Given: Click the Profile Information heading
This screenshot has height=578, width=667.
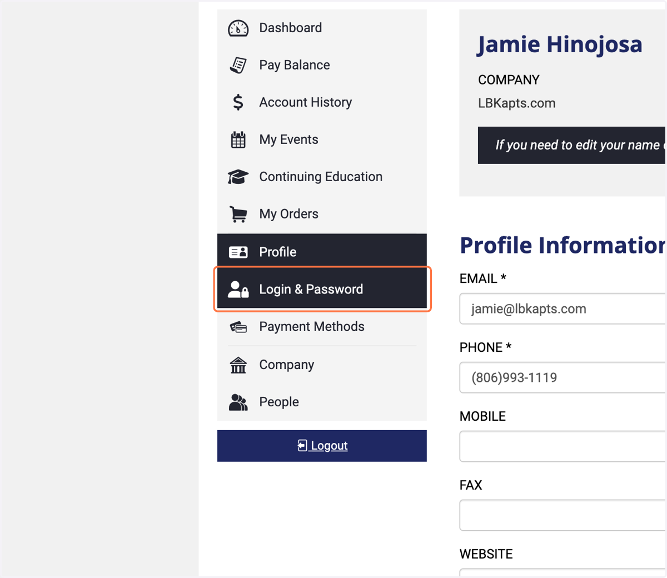Looking at the screenshot, I should tap(563, 245).
